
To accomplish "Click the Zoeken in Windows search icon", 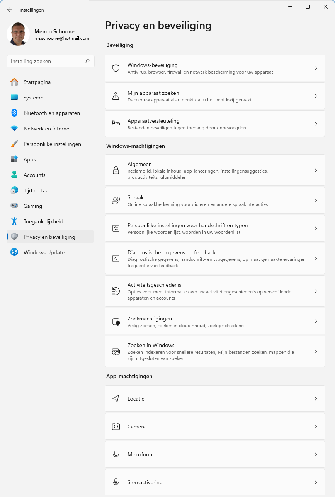I will (x=116, y=351).
